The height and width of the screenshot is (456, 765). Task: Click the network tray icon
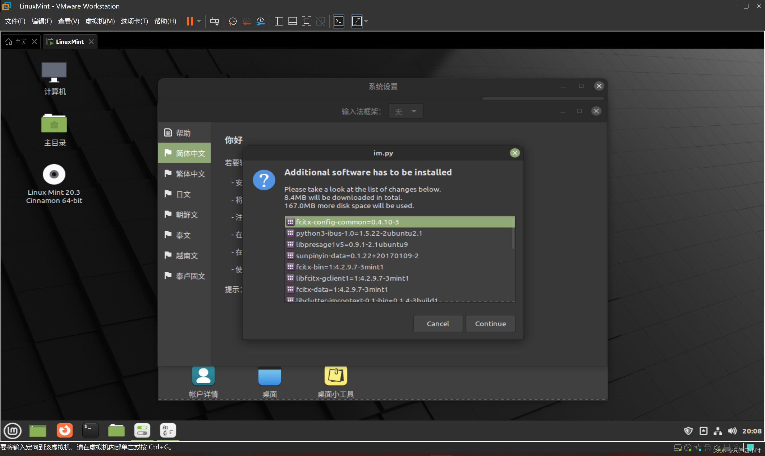[x=718, y=431]
